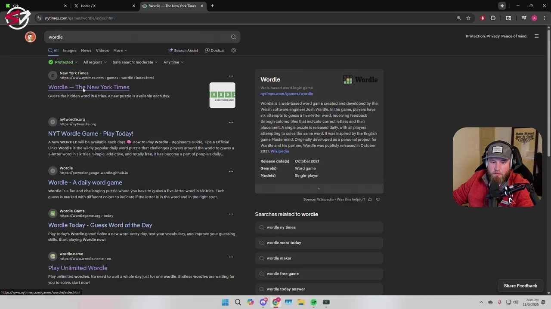Screen dimensions: 551x309
Task: Open Wordle — The New York Times link
Action: pos(89,87)
